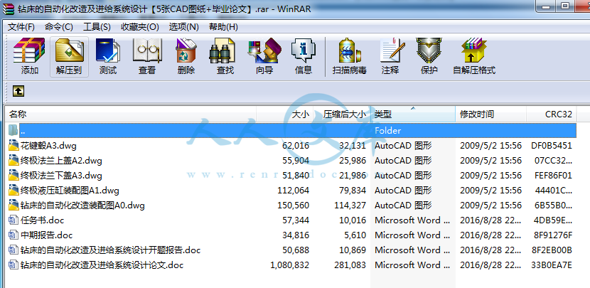Click 自解压格式 (SFX) toolbar icon
Viewport: 590px width, 288px height.
coord(474,56)
